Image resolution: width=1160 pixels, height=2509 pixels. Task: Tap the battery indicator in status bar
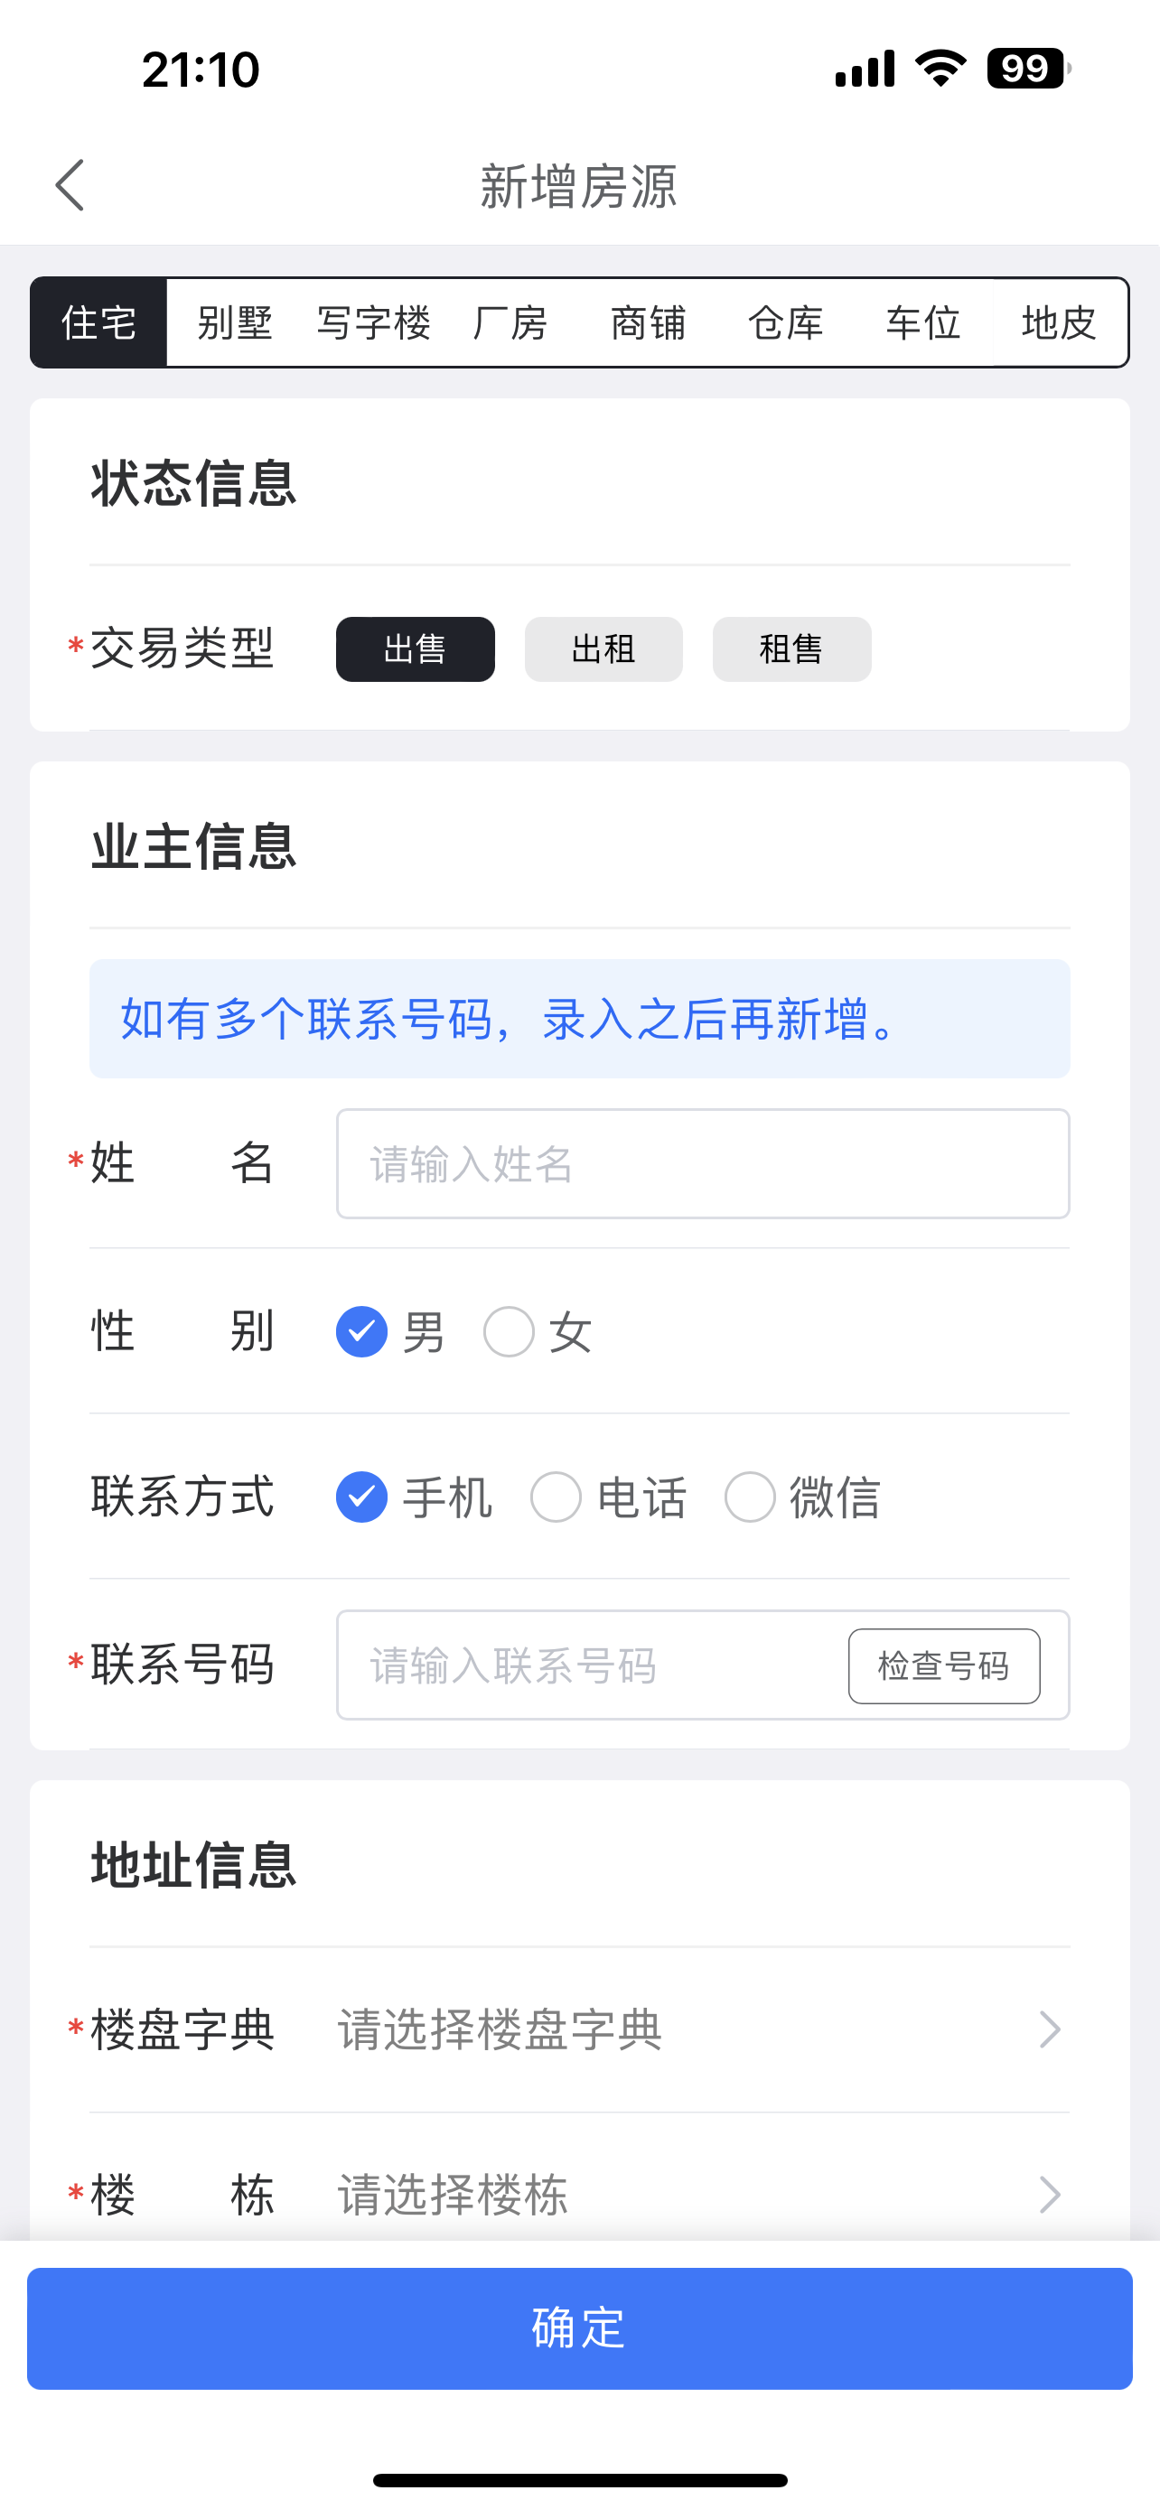pyautogui.click(x=1028, y=68)
